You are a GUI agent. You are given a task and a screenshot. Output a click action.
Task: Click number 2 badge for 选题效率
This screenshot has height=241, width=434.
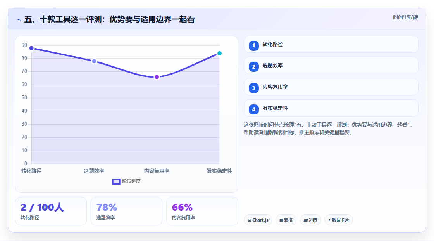[x=253, y=67]
